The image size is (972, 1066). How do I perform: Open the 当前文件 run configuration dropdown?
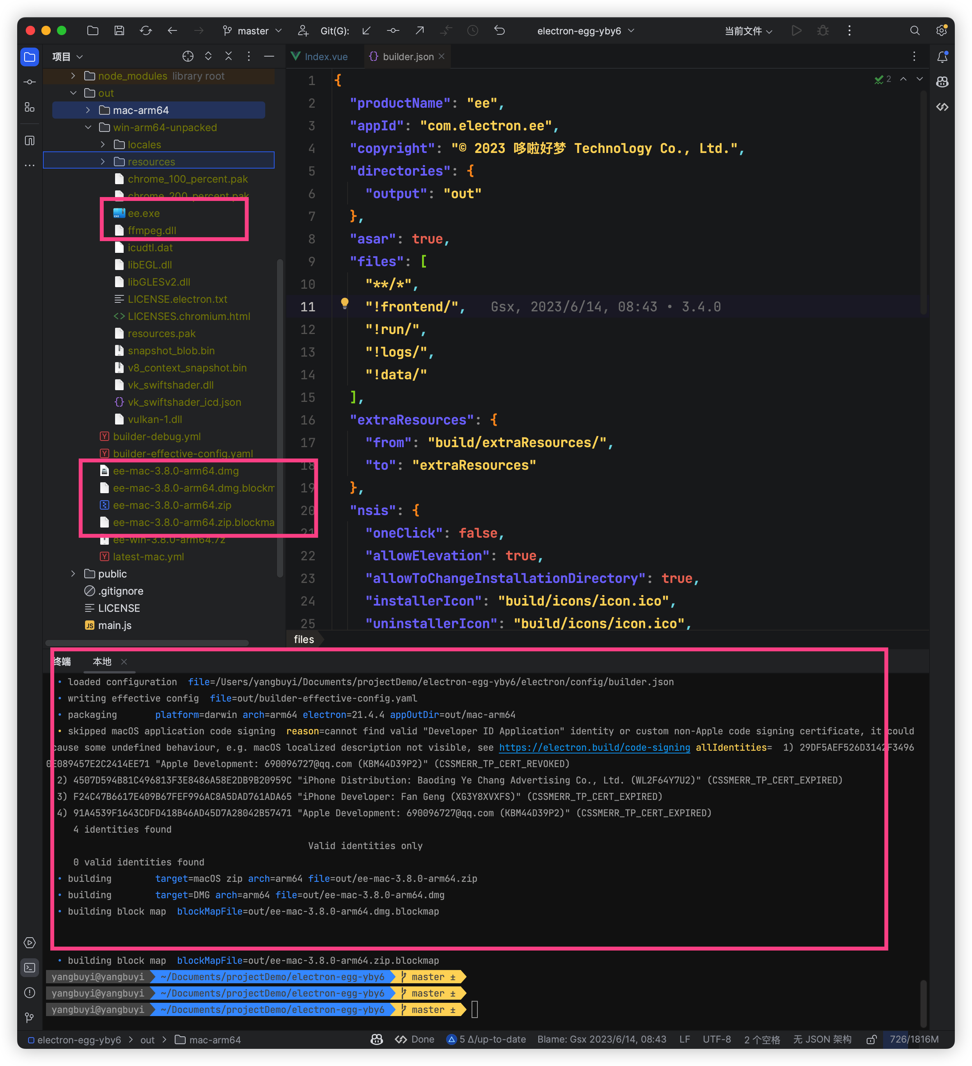click(x=749, y=31)
